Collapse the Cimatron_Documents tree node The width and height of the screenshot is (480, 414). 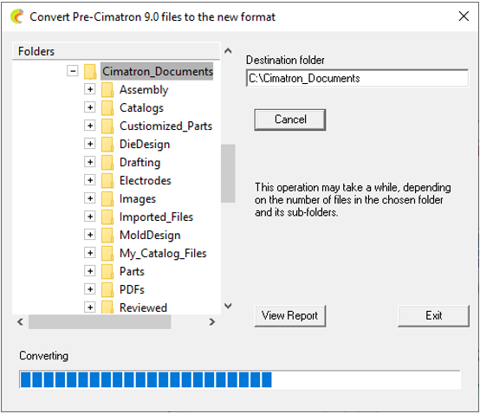point(73,71)
